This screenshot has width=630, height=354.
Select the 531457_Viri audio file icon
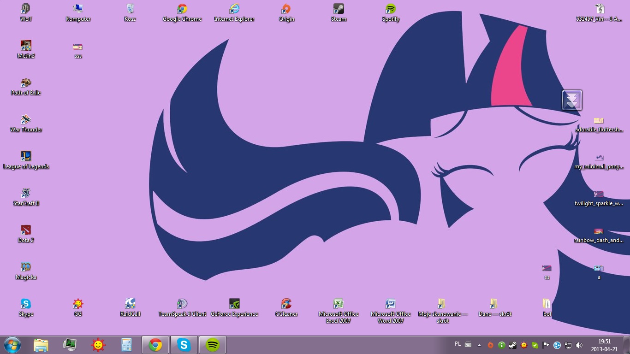[599, 12]
